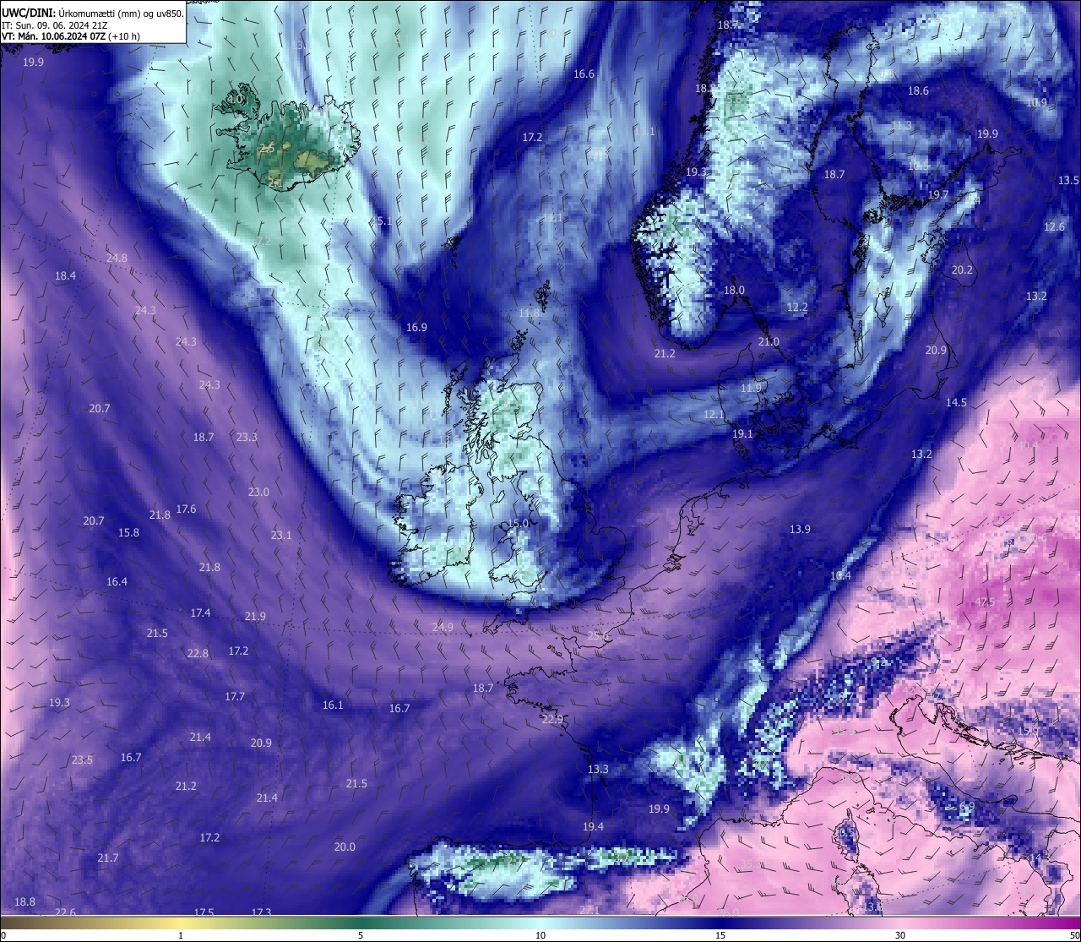Image resolution: width=1081 pixels, height=942 pixels.
Task: Click the 17.4 value label
Action: (200, 613)
